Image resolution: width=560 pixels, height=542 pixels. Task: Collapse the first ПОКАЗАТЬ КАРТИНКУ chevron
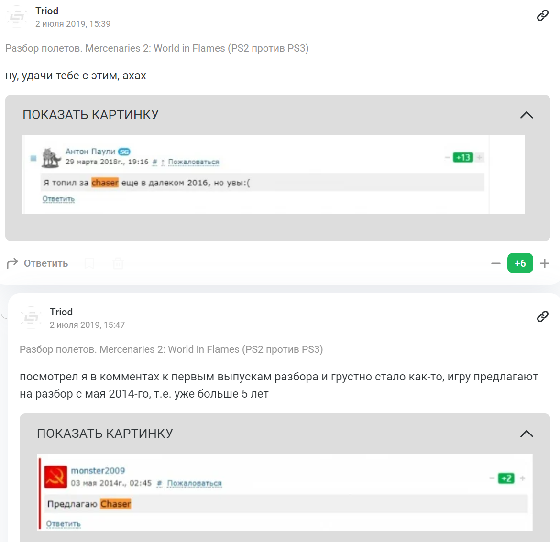[x=527, y=115]
